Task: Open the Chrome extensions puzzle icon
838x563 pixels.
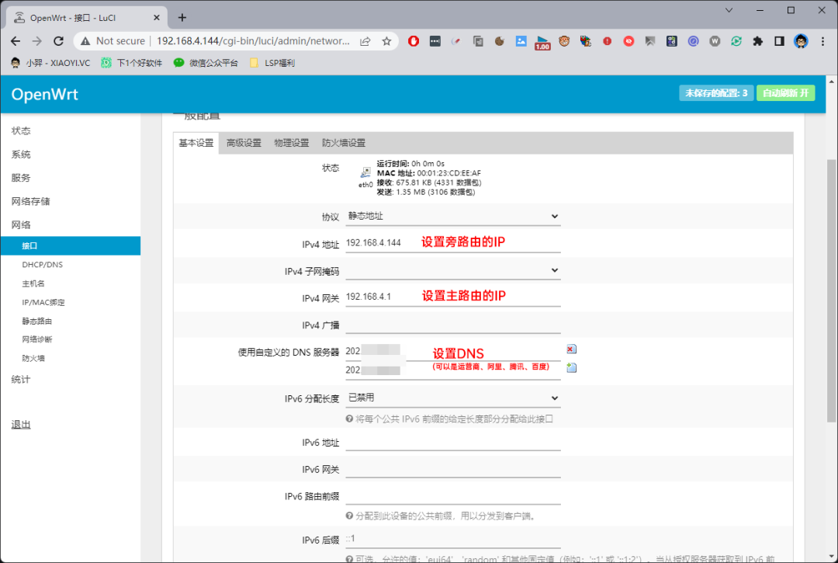Action: pos(758,41)
